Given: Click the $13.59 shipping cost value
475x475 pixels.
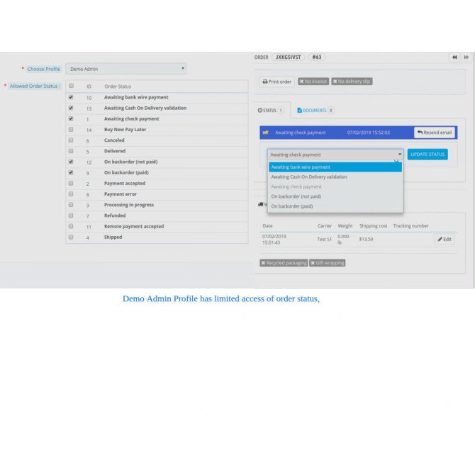Looking at the screenshot, I should (x=366, y=240).
